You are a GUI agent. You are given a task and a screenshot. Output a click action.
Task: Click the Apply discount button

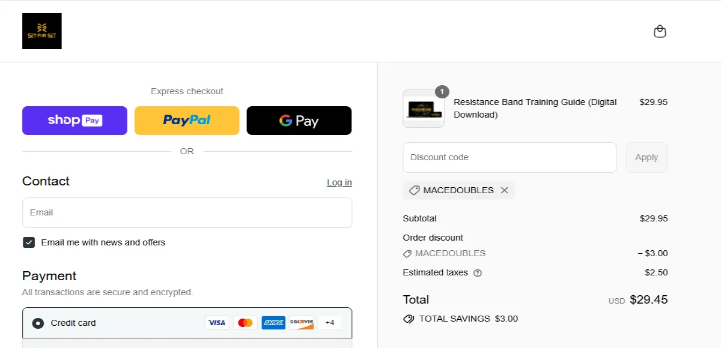[x=646, y=157]
